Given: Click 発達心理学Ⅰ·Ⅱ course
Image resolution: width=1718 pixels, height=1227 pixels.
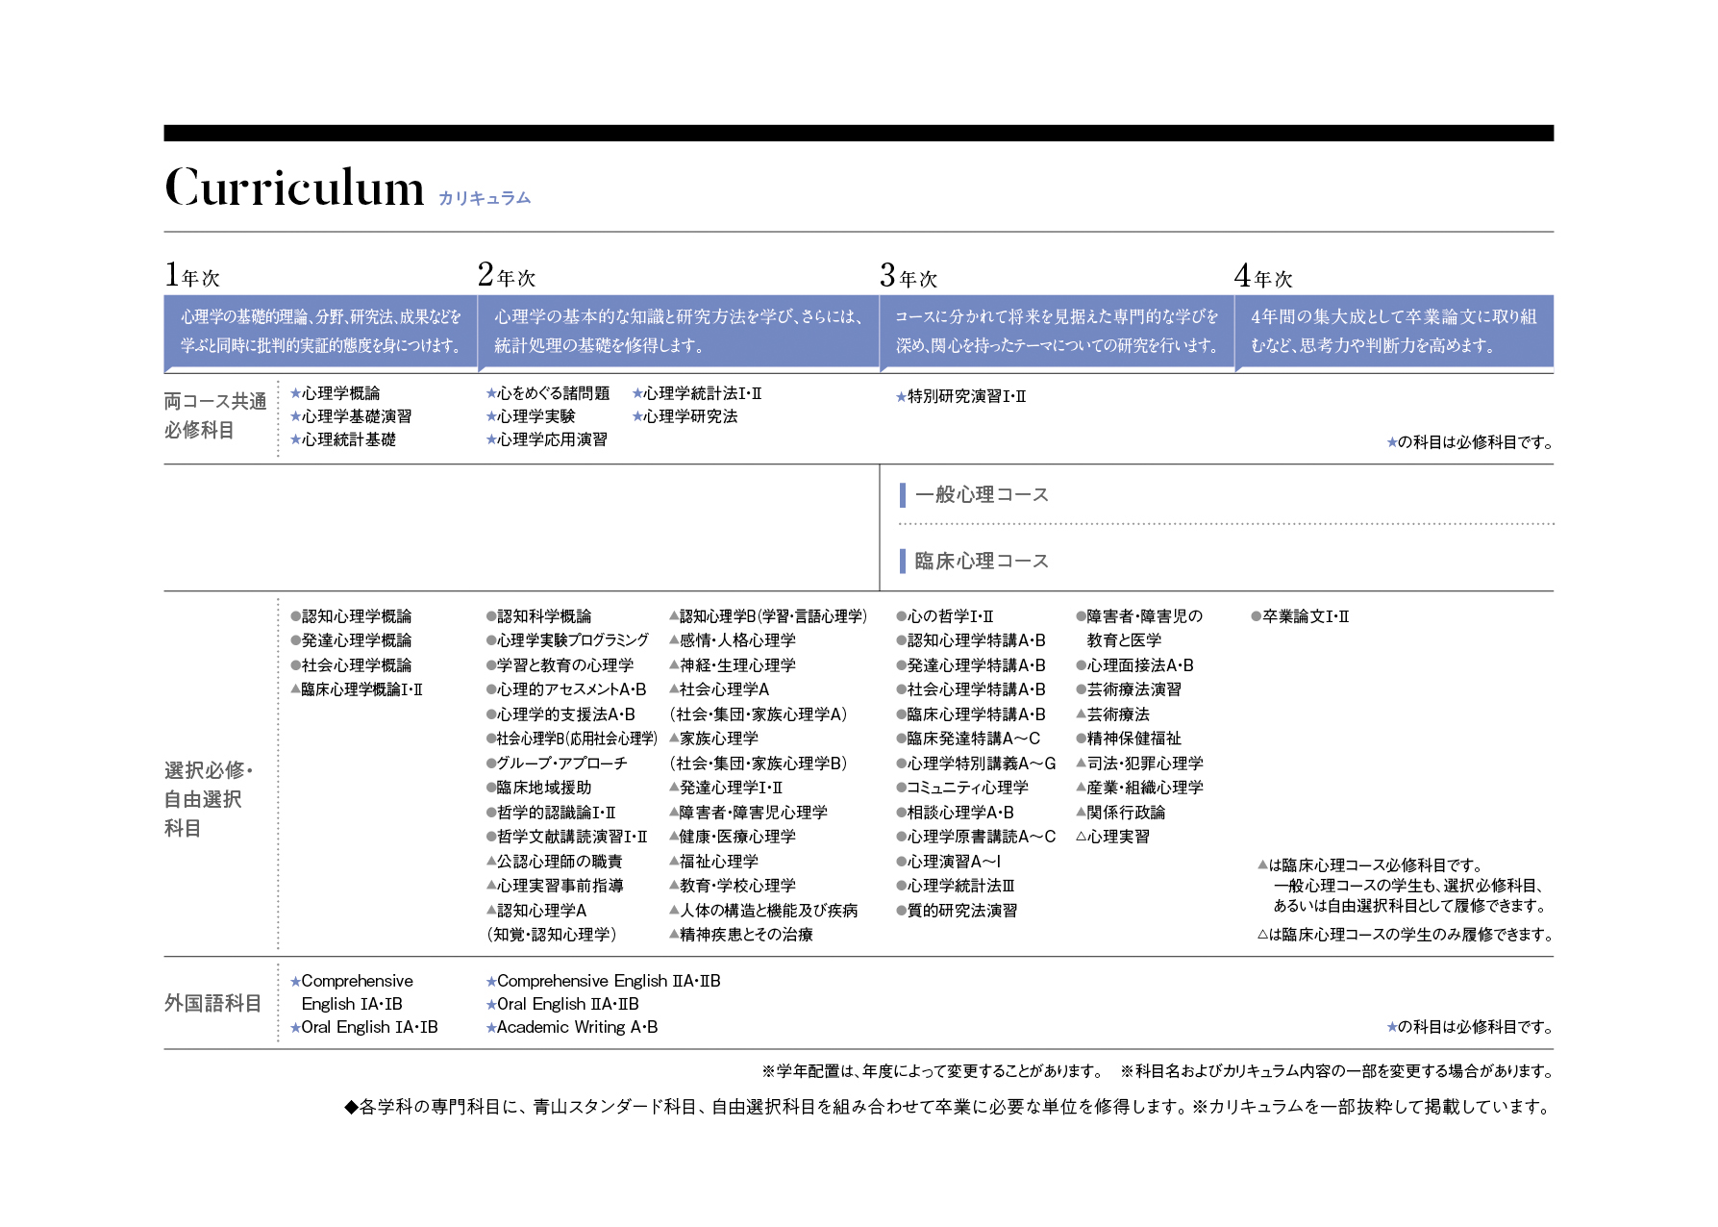Looking at the screenshot, I should click(x=726, y=788).
